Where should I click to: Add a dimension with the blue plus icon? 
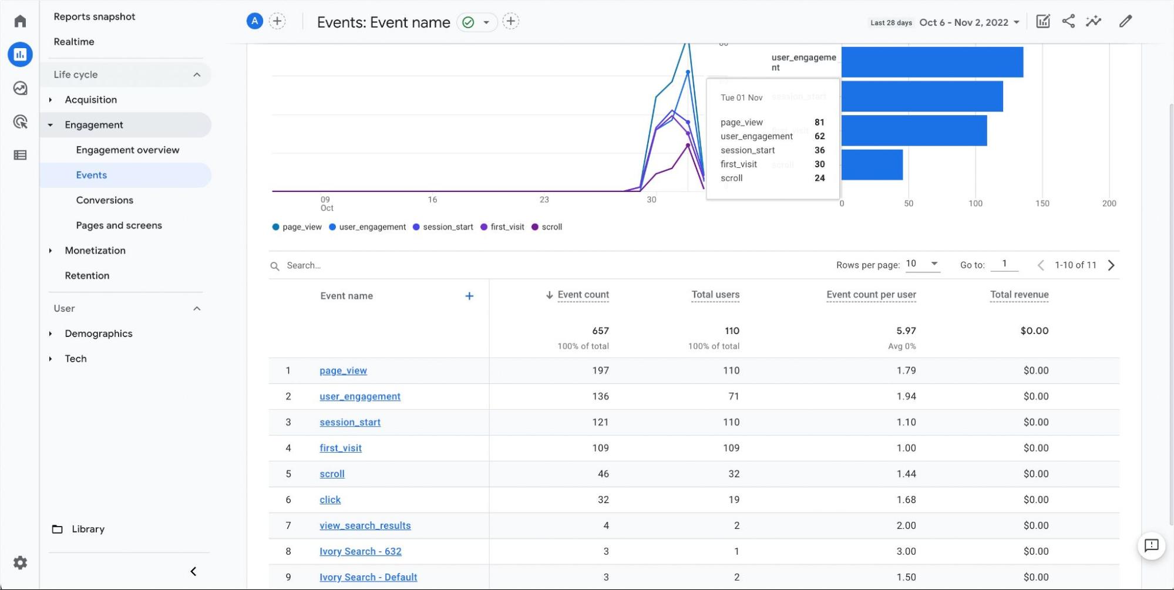(469, 296)
